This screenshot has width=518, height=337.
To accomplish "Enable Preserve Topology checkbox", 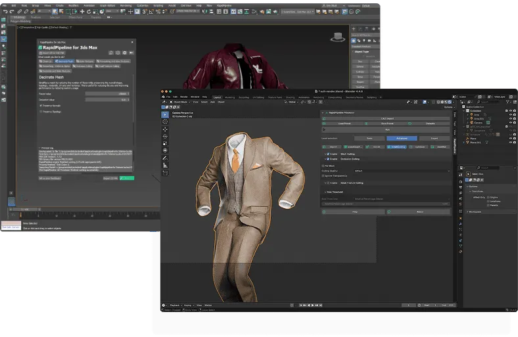I will 41,112.
